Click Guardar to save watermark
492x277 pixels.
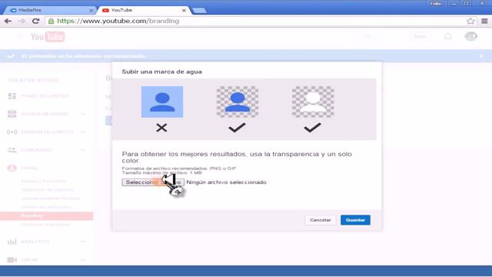pos(355,220)
